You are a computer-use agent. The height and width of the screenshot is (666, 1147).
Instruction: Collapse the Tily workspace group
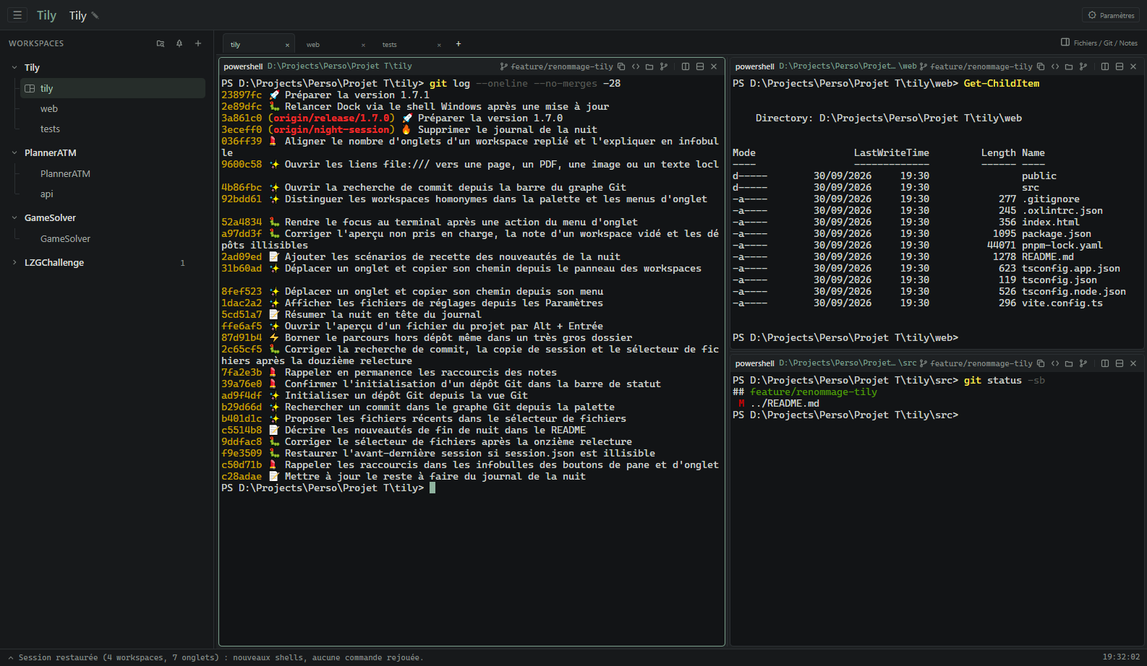point(14,67)
